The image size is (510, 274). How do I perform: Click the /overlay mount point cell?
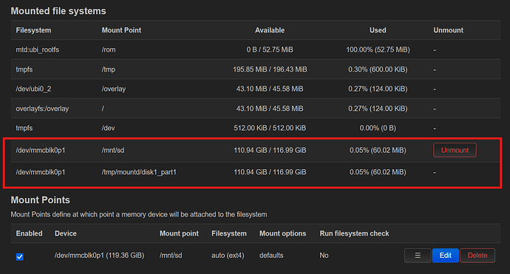pyautogui.click(x=114, y=89)
